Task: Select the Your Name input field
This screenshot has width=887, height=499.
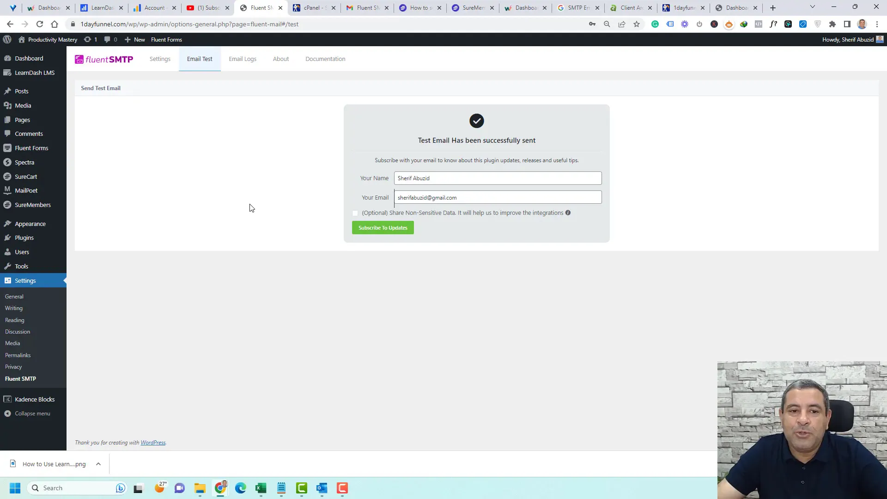Action: click(498, 178)
